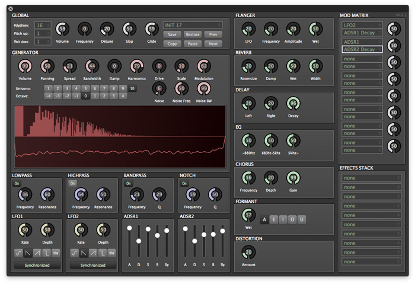Click the ADSR1 Decay slider handle
This screenshot has width=415, height=284.
[139, 241]
